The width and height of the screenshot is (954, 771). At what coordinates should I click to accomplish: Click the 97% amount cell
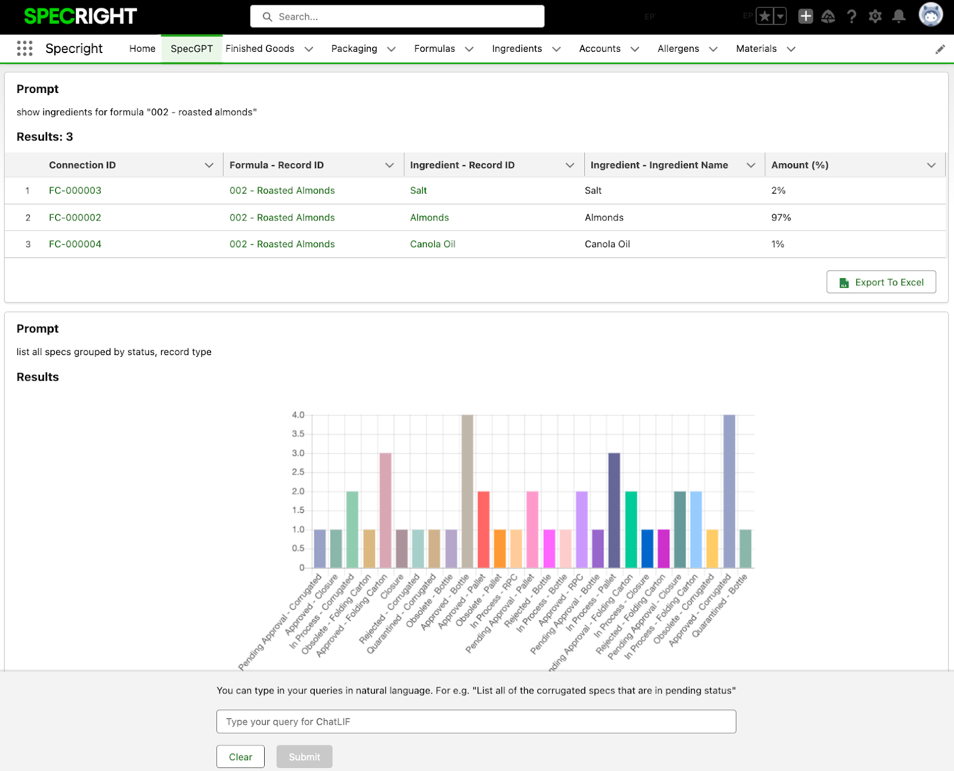(781, 217)
